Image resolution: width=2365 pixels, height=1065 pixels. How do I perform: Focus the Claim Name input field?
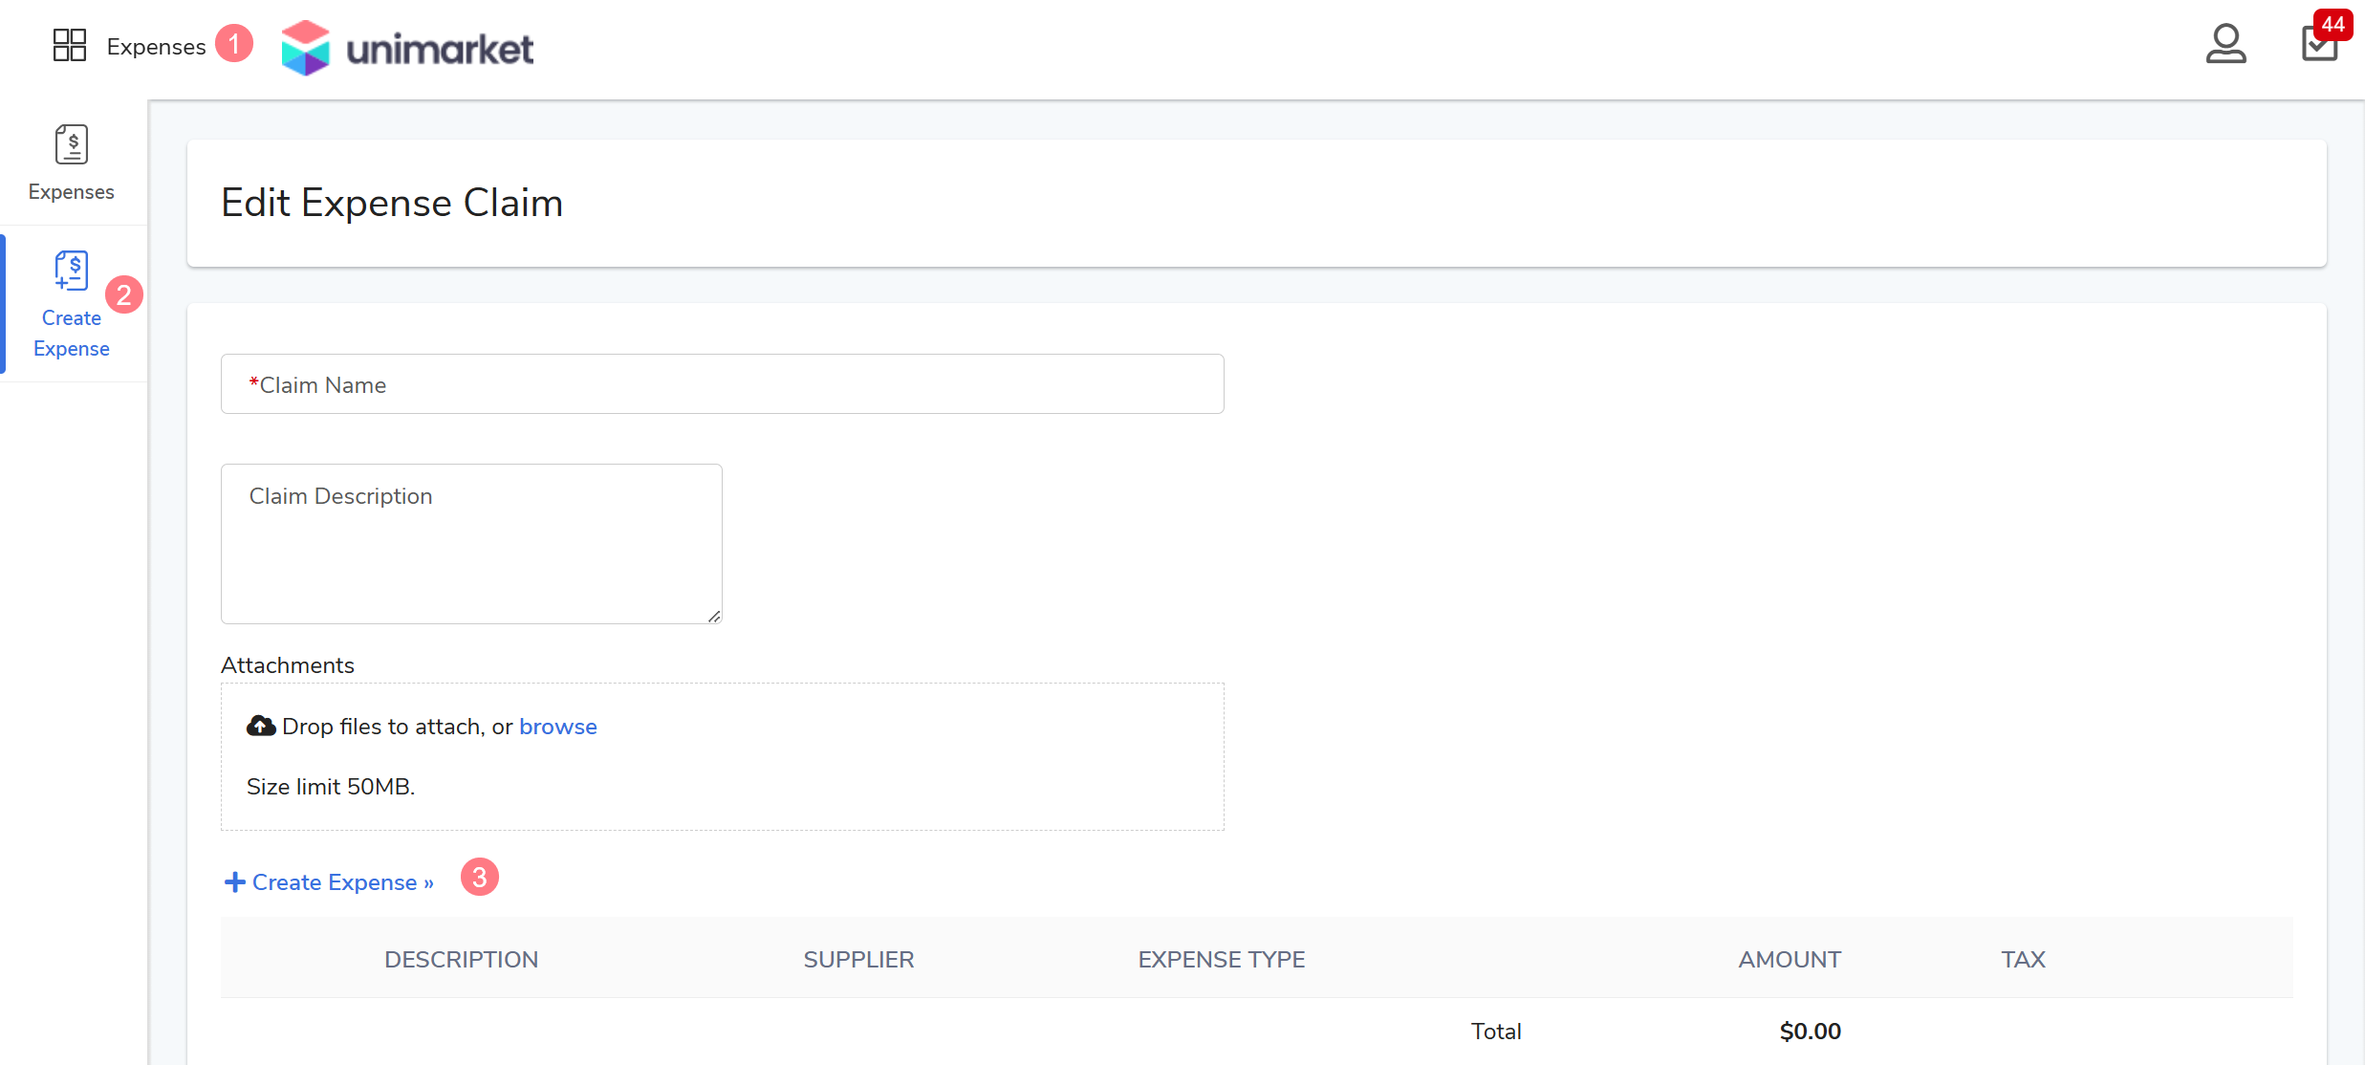(x=722, y=384)
